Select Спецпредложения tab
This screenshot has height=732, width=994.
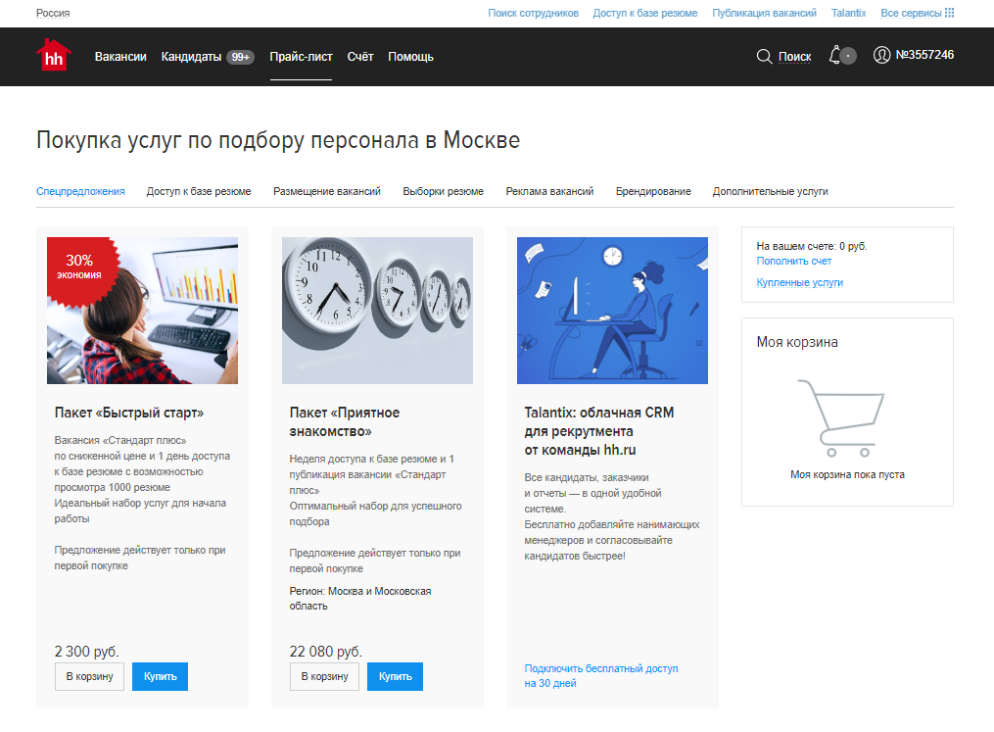coord(80,191)
